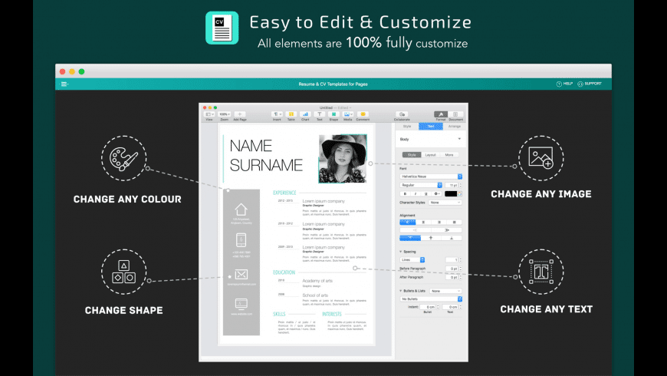667x376 pixels.
Task: Click the Add Page plus button
Action: [239, 114]
